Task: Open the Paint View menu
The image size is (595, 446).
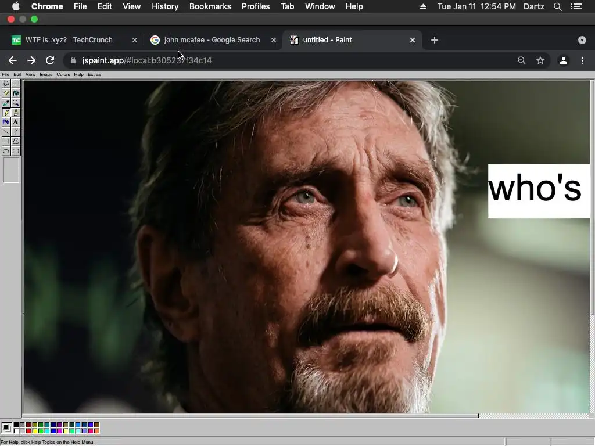Action: [x=30, y=75]
